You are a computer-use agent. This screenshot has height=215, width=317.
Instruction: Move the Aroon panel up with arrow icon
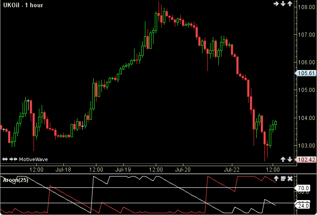tap(276, 178)
